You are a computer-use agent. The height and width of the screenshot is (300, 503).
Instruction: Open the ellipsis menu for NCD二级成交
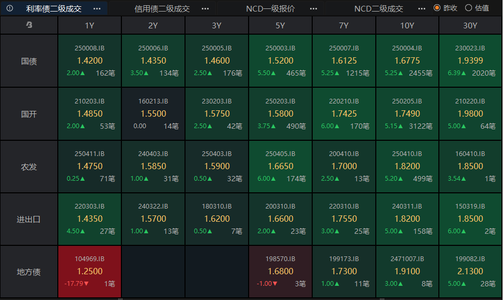pyautogui.click(x=422, y=8)
